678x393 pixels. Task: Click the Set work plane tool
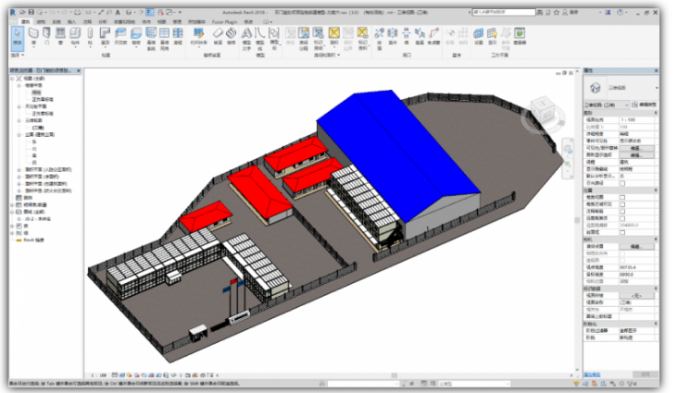pos(478,36)
